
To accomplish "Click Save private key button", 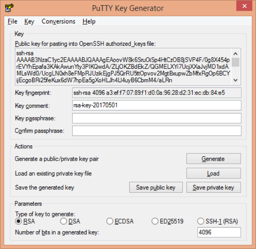I will point(214,187).
